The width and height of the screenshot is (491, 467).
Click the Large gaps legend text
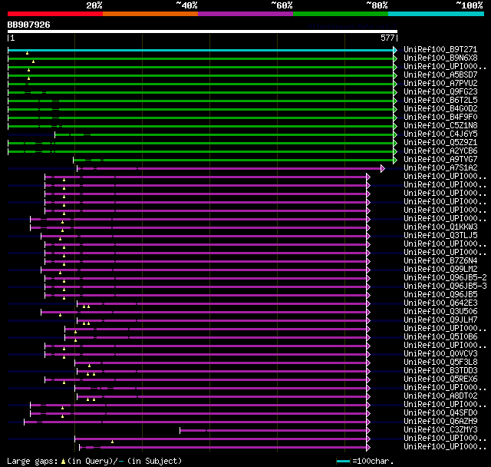pyautogui.click(x=32, y=462)
